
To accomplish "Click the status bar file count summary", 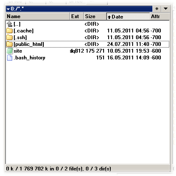I will (x=59, y=168).
